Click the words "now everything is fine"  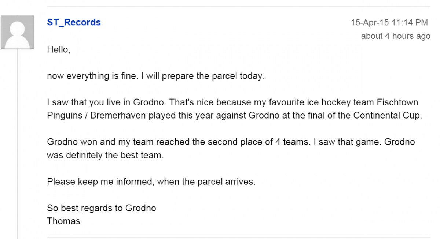pyautogui.click(x=92, y=76)
